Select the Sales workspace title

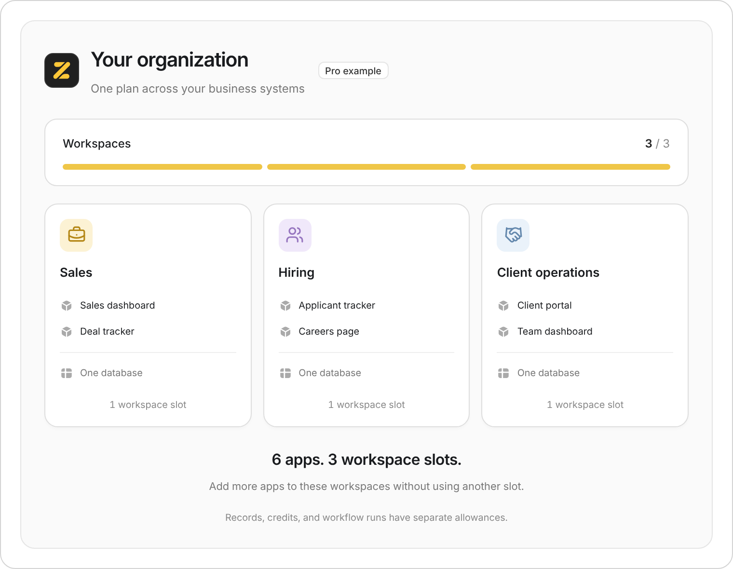76,272
